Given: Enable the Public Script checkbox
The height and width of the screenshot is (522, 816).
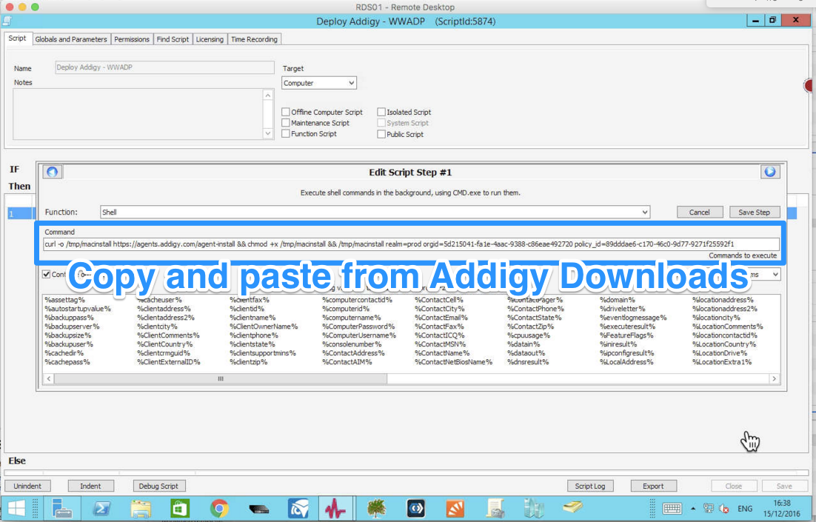Looking at the screenshot, I should point(382,134).
